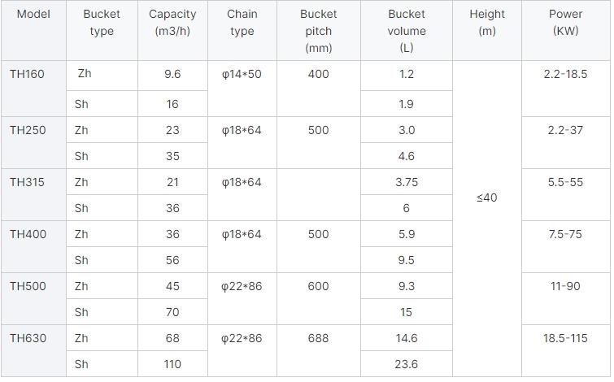Click the TH315 model row label
The width and height of the screenshot is (614, 382).
[x=28, y=182]
